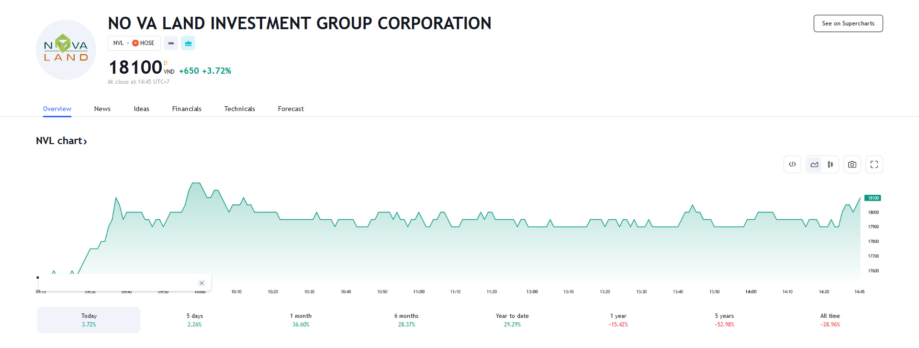This screenshot has width=919, height=348.
Task: Close the popup over the chart
Action: point(202,283)
